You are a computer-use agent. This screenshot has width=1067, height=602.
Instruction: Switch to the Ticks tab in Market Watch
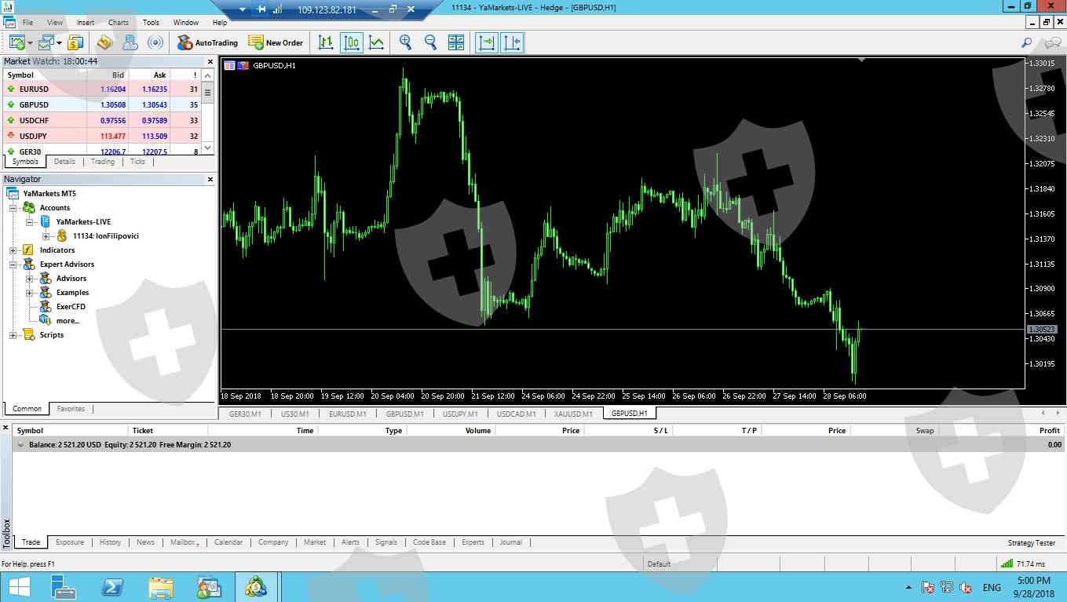137,162
